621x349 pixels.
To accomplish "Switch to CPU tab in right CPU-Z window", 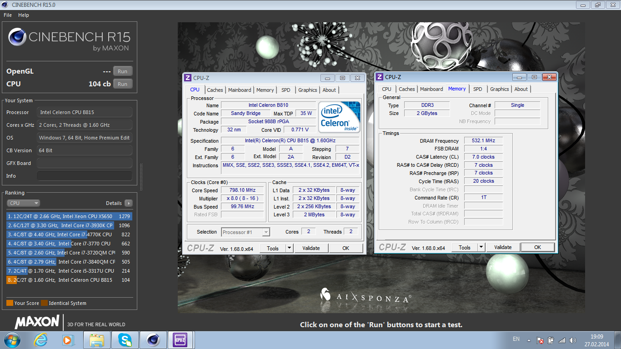I will [386, 89].
